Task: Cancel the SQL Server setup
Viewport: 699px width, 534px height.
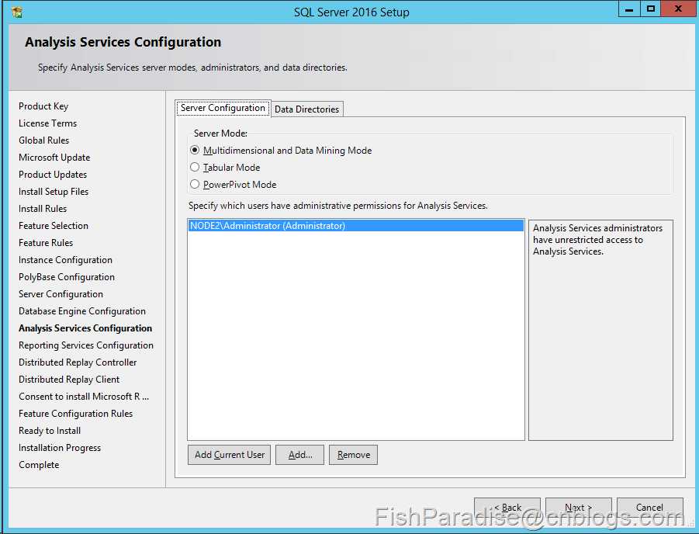Action: [x=650, y=508]
